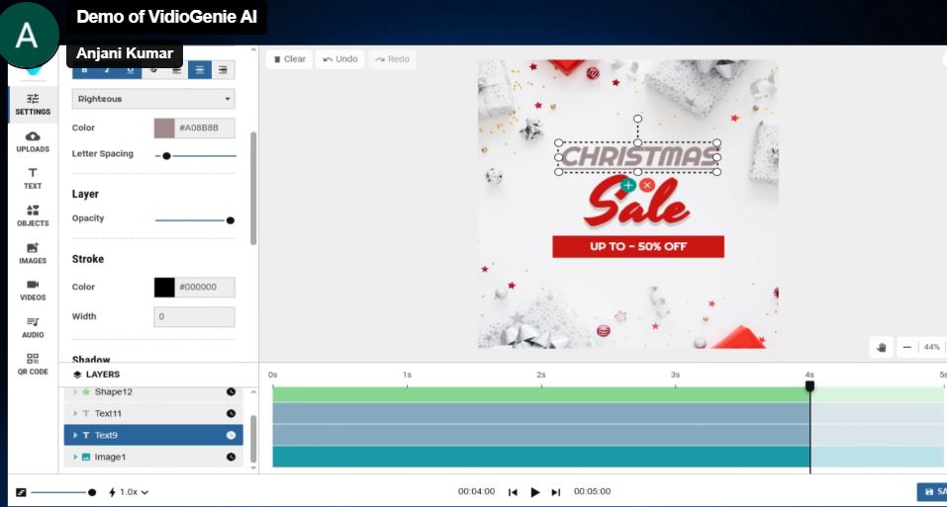Click the settings panel vertical scrollbar
The height and width of the screenshot is (507, 947).
[253, 188]
